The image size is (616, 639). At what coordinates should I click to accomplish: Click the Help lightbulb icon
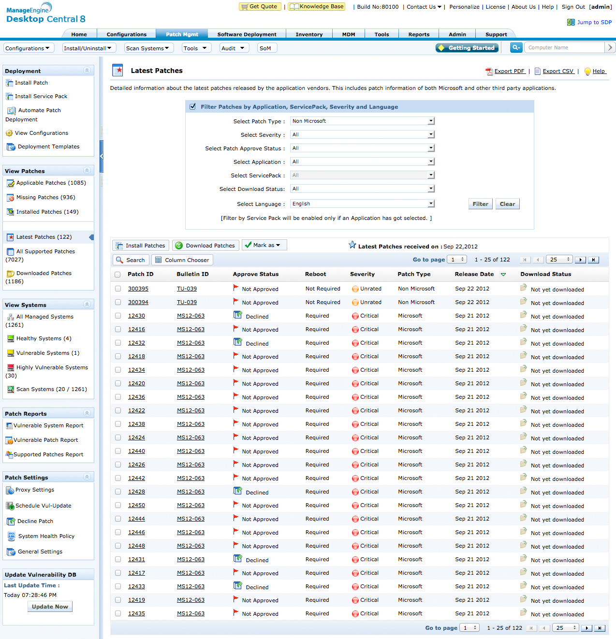coord(587,72)
